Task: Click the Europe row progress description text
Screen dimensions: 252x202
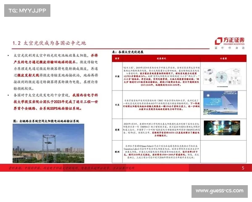Action: coord(161,152)
